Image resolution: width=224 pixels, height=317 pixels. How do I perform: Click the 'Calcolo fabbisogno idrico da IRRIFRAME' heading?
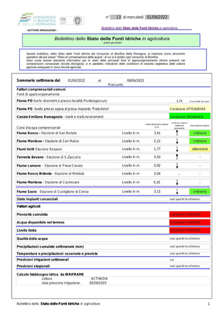click(50, 274)
